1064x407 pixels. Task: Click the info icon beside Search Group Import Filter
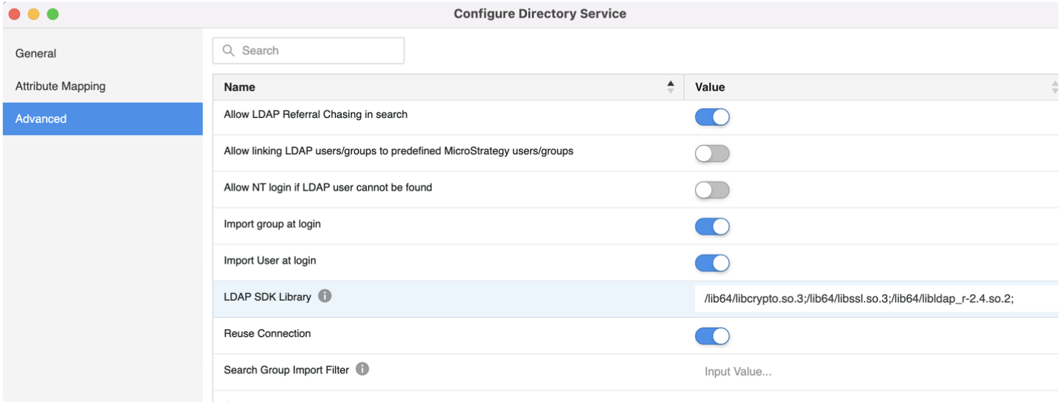362,369
